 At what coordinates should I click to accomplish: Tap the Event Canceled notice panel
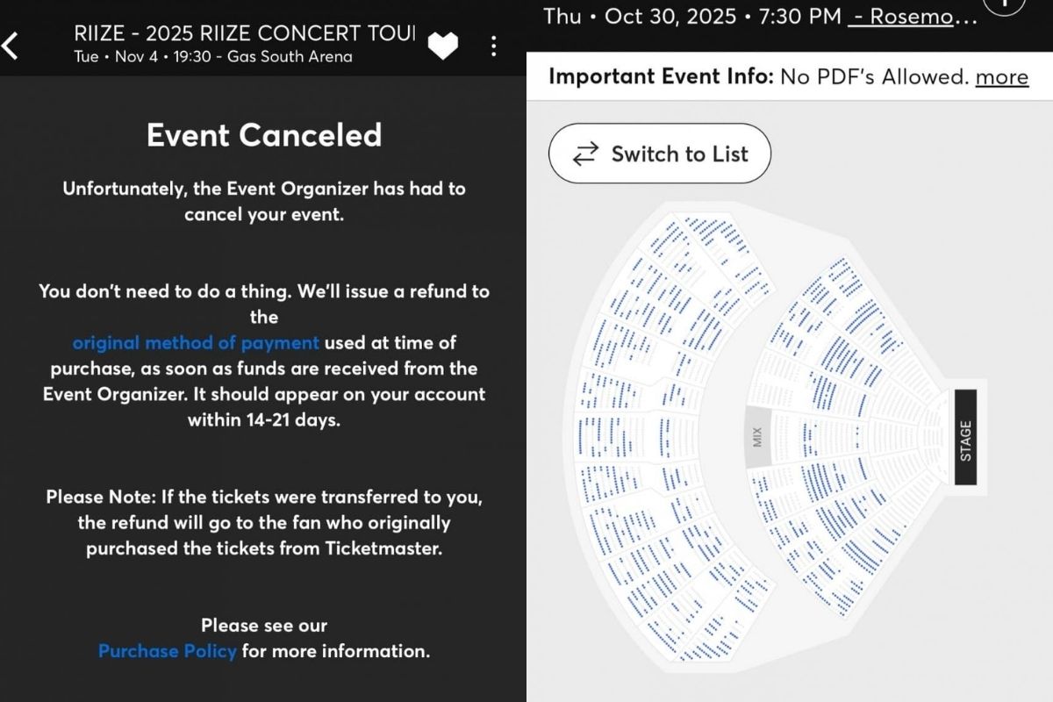pyautogui.click(x=263, y=136)
